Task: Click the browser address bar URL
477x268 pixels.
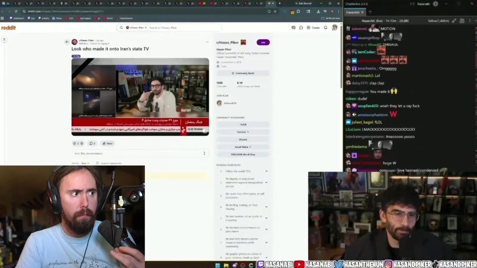Action: [x=65, y=11]
